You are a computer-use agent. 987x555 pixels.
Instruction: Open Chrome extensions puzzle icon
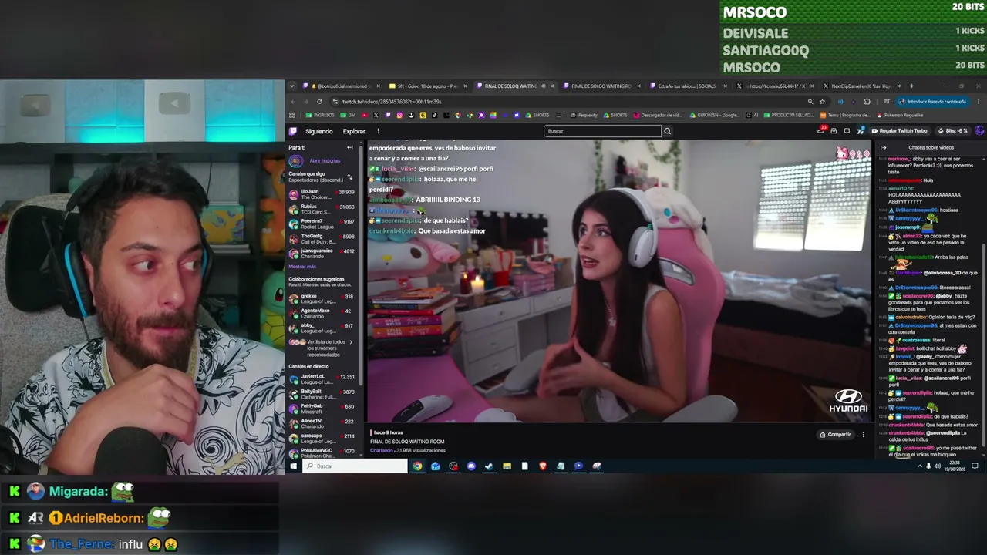867,102
